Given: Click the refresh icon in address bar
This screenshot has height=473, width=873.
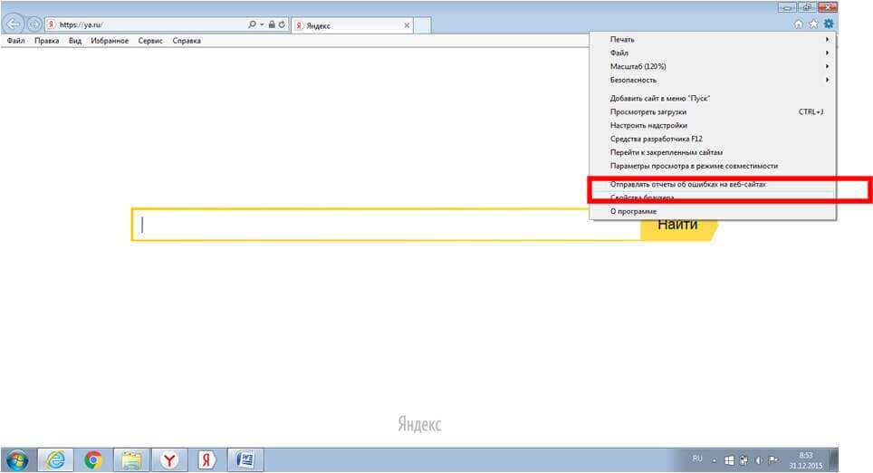Looking at the screenshot, I should (283, 25).
